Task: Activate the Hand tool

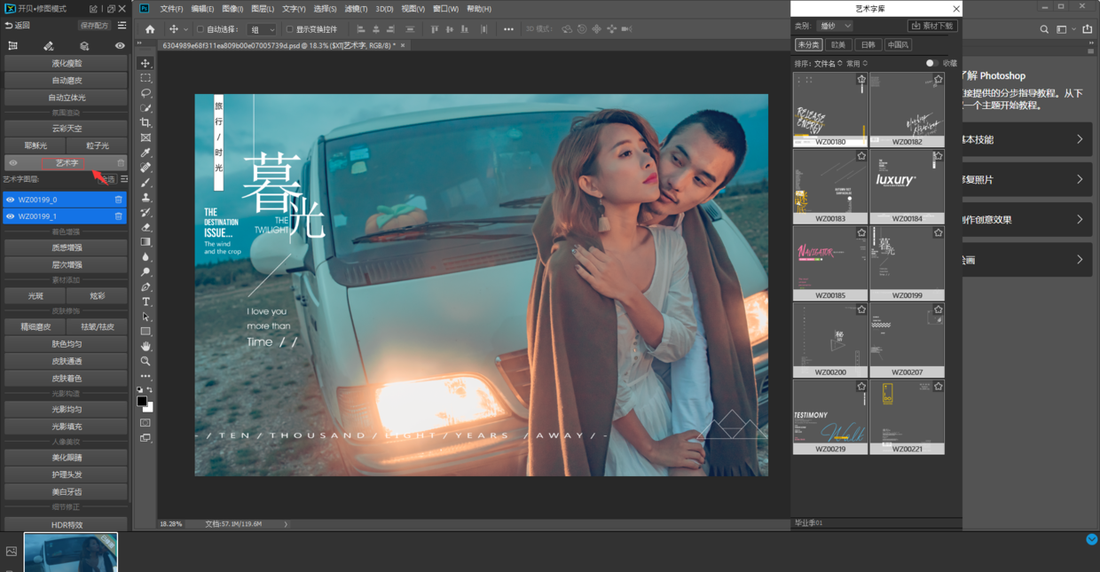Action: point(145,346)
